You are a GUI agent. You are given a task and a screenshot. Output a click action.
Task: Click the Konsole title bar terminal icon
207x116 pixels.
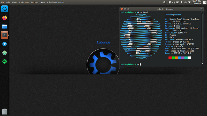[201, 9]
